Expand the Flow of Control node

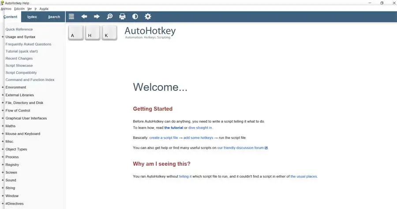point(3,110)
